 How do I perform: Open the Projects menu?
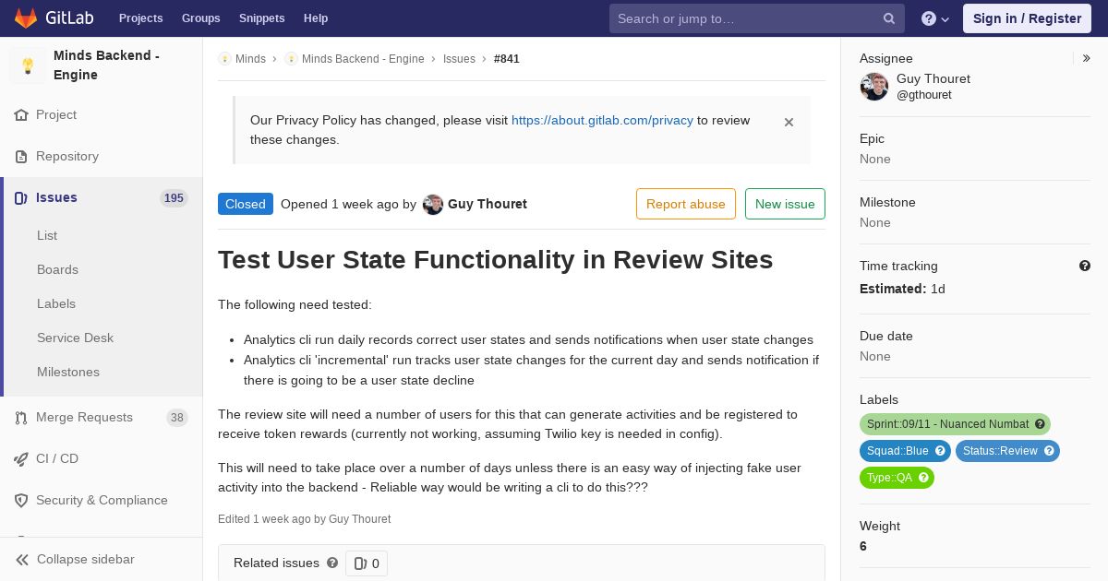[x=140, y=18]
